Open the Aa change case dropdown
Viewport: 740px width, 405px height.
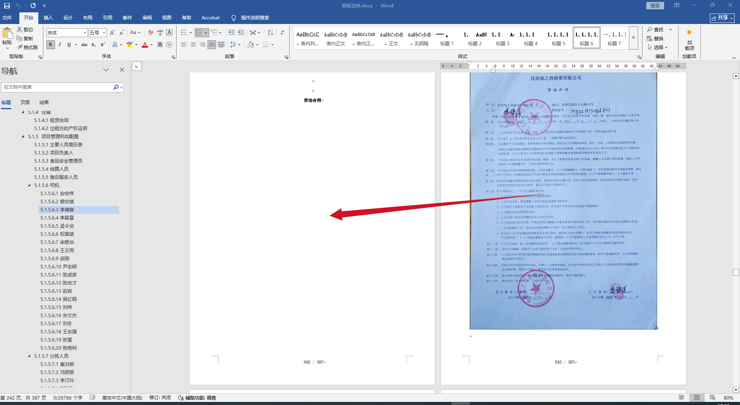135,33
